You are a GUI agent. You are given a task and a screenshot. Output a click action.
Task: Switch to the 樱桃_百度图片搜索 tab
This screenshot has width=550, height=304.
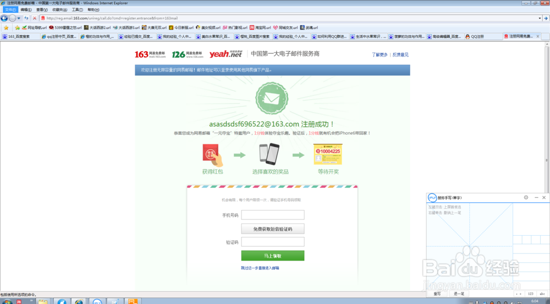click(252, 36)
